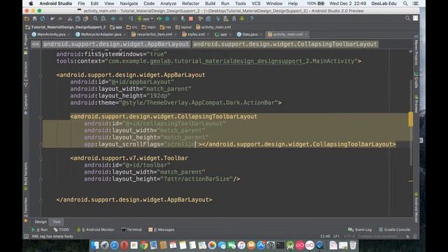
Task: Click the src folder breadcrumb
Action: point(132,27)
